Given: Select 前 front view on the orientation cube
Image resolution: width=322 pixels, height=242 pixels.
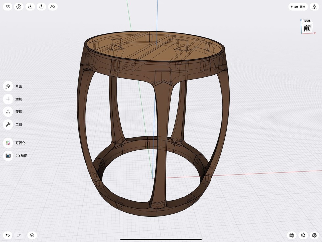Looking at the screenshot, I should tap(307, 29).
